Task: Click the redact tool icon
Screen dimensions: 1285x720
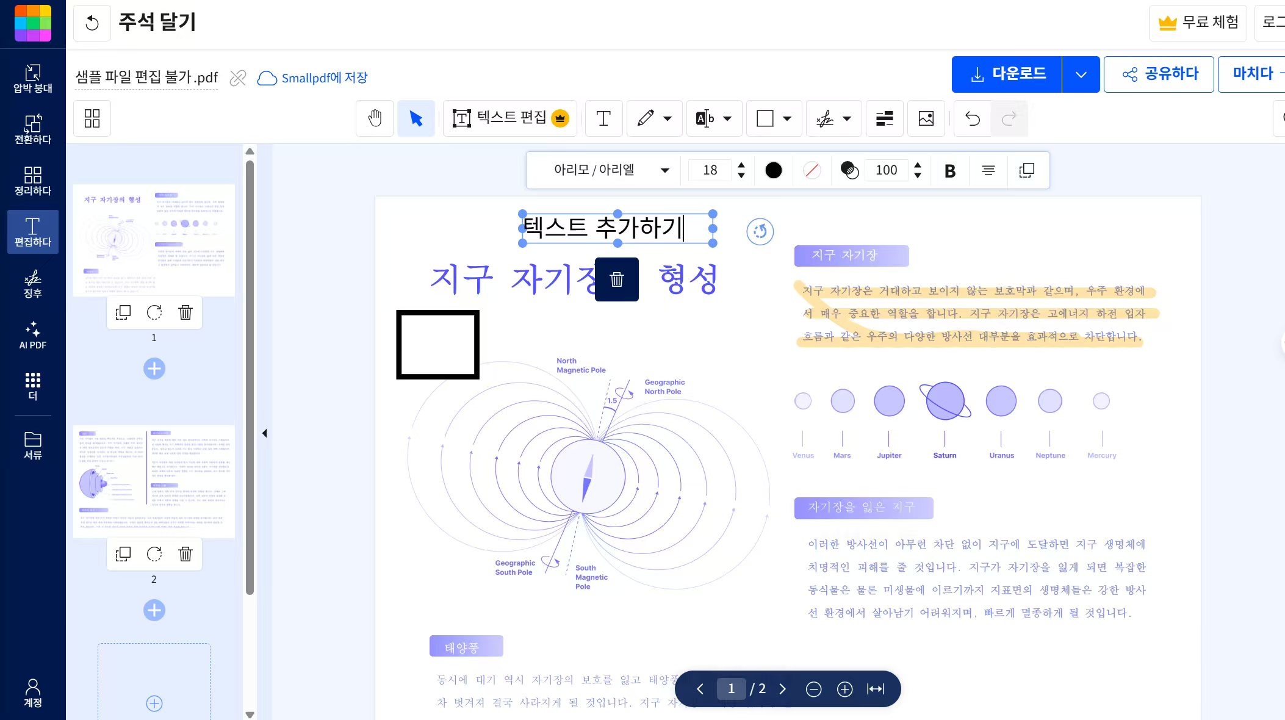Action: pyautogui.click(x=885, y=118)
